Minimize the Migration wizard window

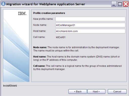coord(114,4)
